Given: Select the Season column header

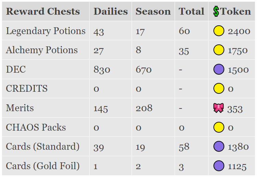Looking at the screenshot, I should [153, 12].
